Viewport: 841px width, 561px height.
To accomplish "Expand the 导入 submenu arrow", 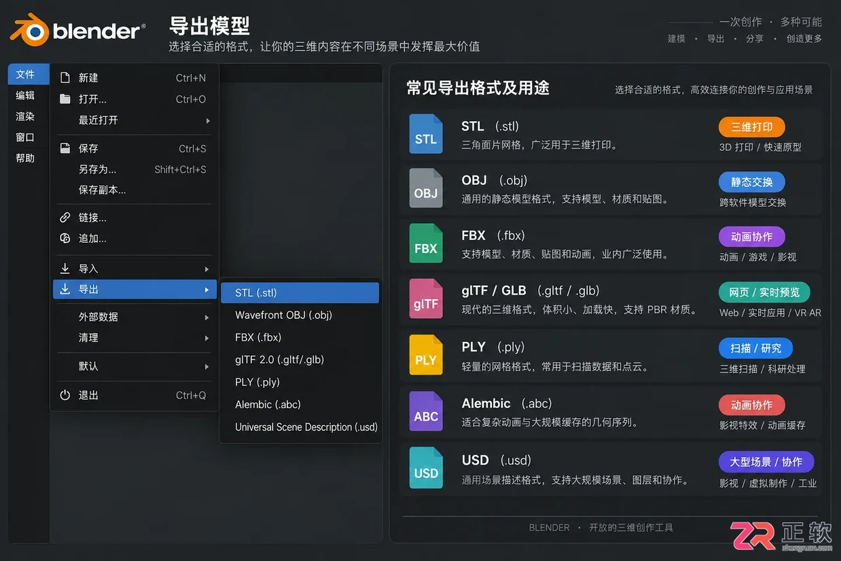I will pyautogui.click(x=207, y=269).
